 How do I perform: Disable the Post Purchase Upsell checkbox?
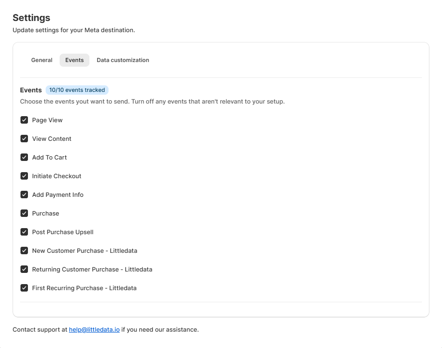[x=24, y=232]
